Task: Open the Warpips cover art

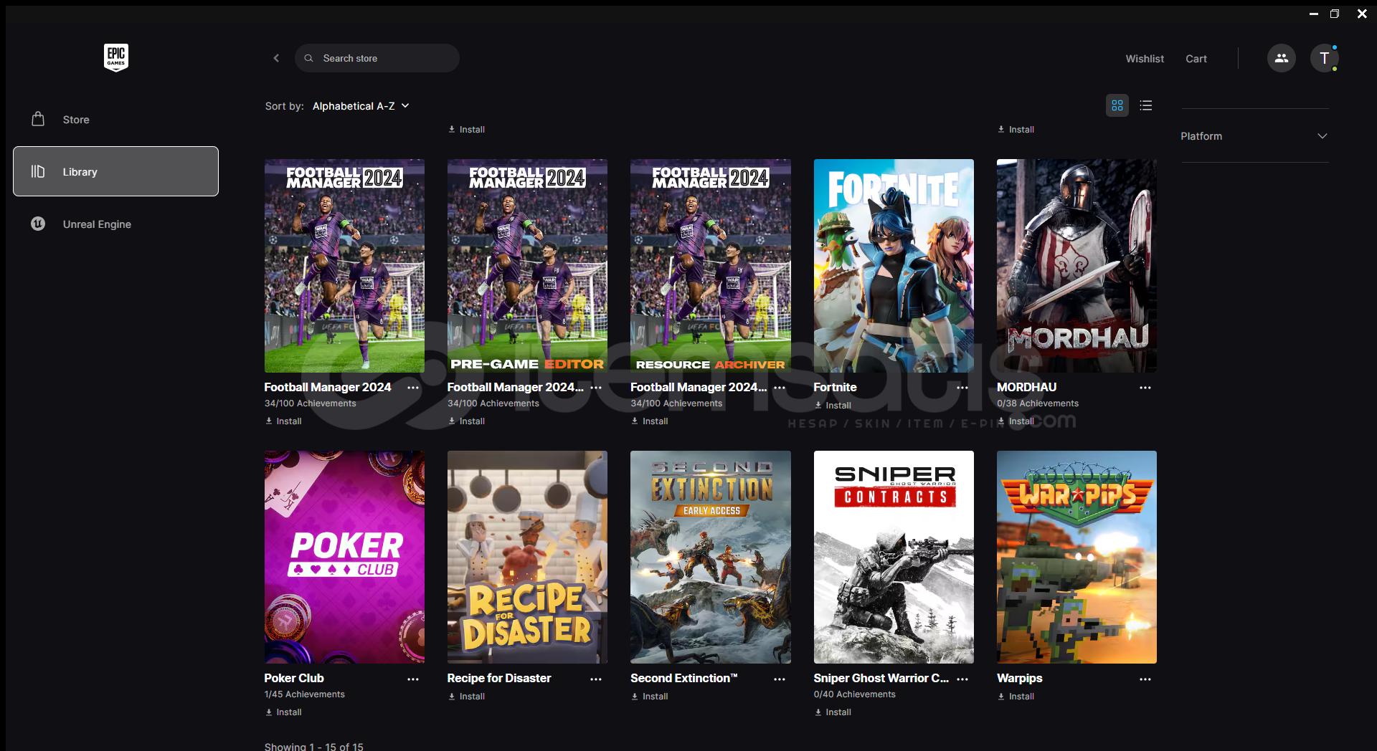Action: (1076, 557)
